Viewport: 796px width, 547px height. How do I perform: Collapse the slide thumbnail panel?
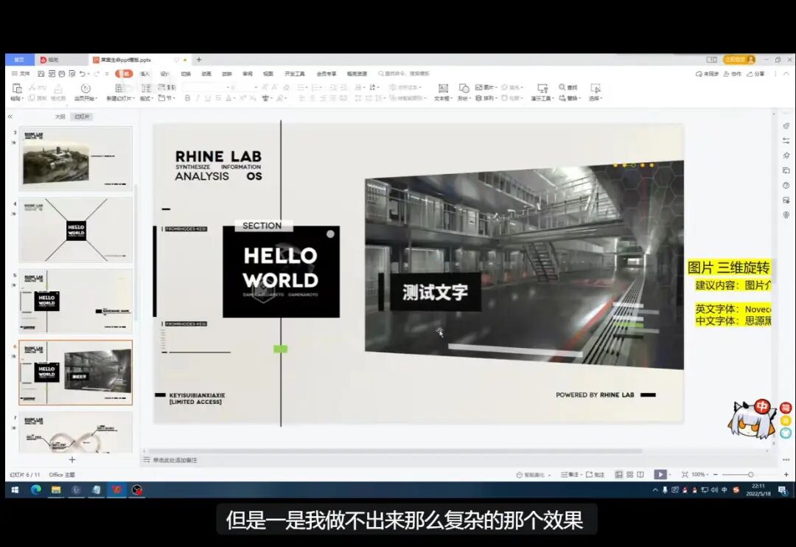pyautogui.click(x=10, y=116)
